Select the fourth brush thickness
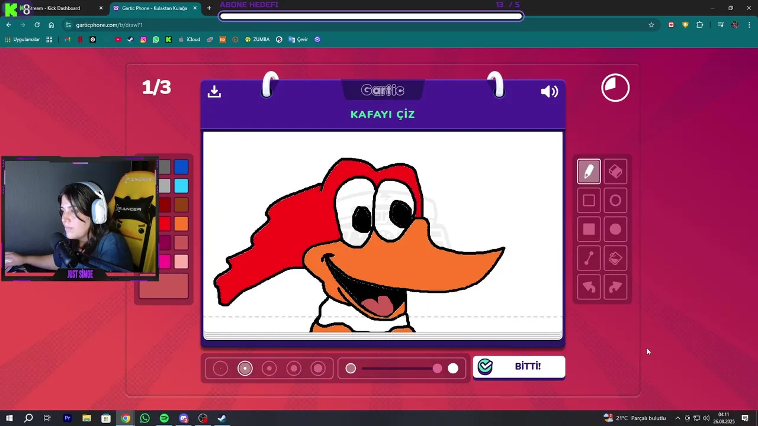The width and height of the screenshot is (758, 426). coord(294,369)
